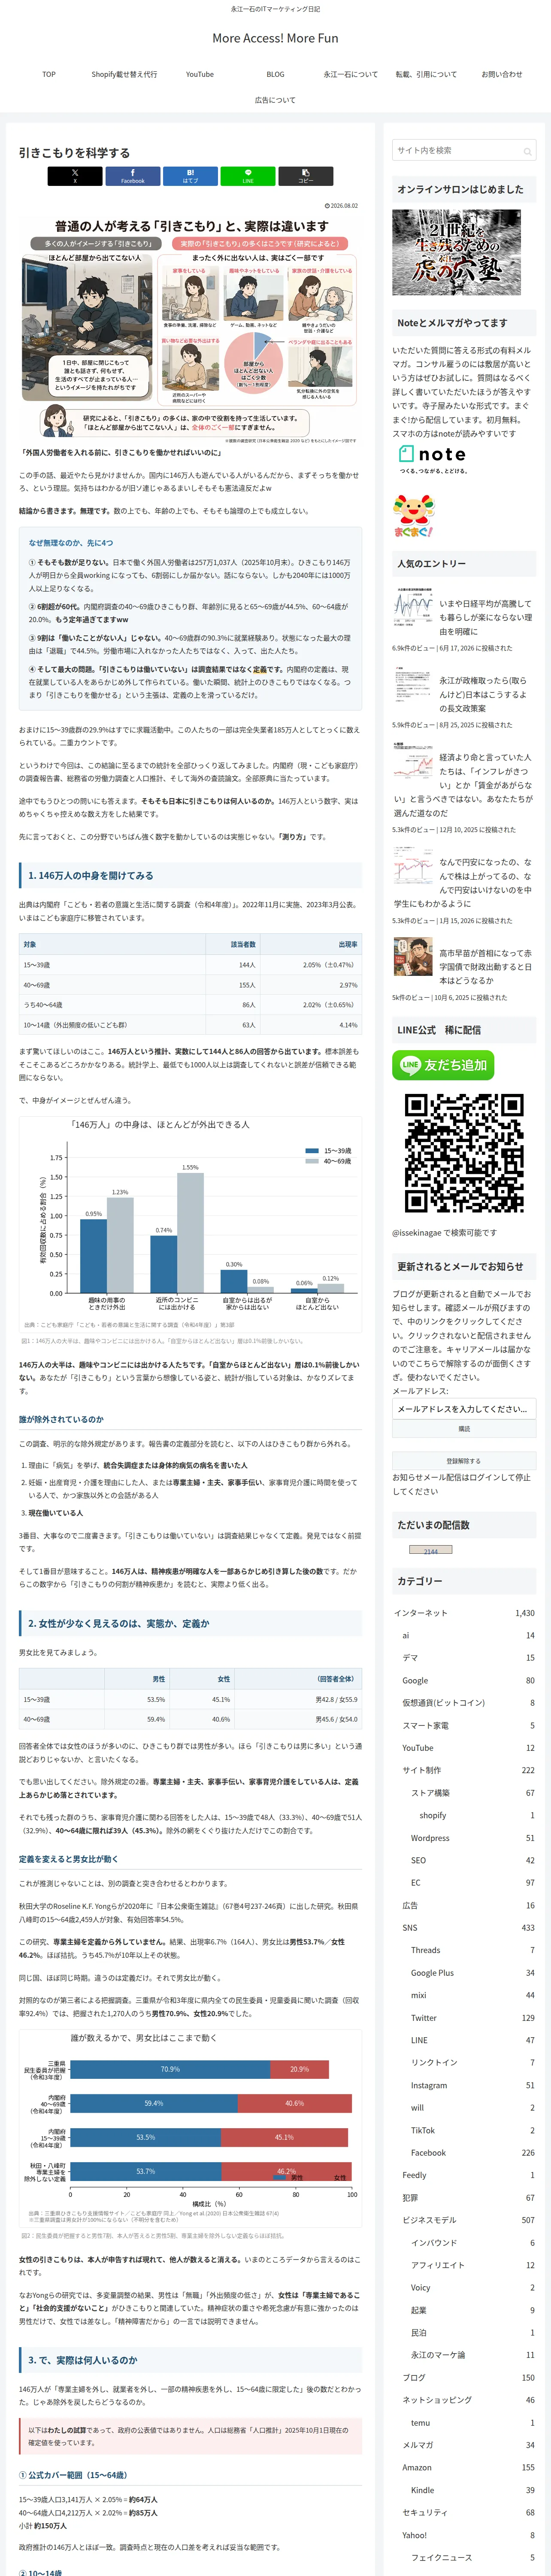Open the BLOG menu item
551x2576 pixels.
pos(275,74)
